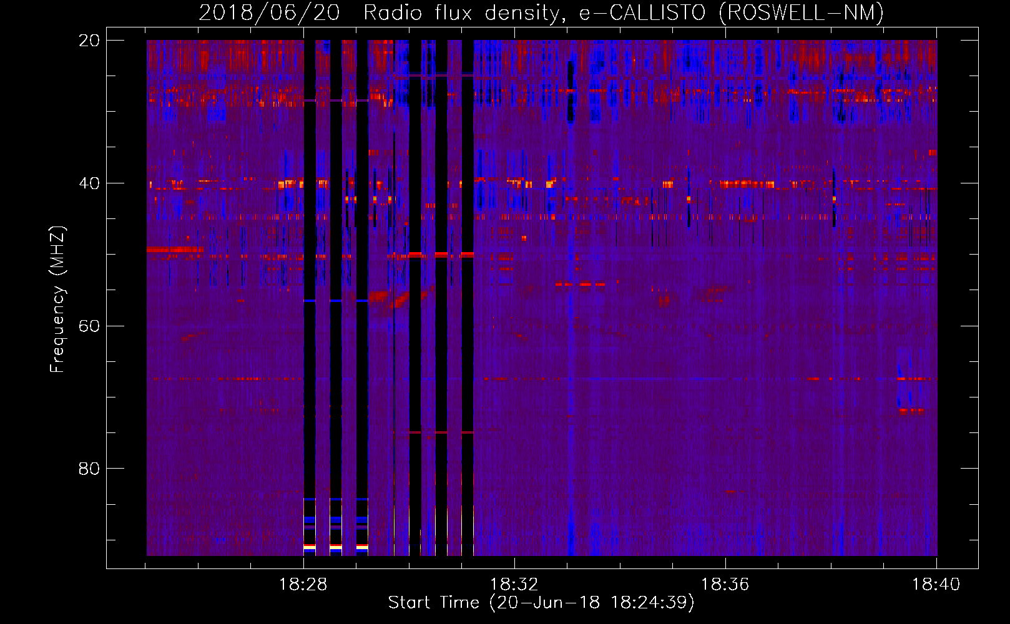This screenshot has width=1010, height=624.
Task: Click the 20 frequency tick label
Action: click(89, 41)
